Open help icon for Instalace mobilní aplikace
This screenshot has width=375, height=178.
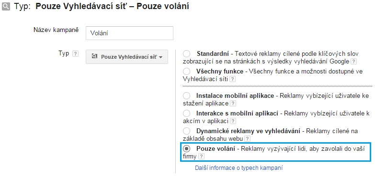click(233, 104)
